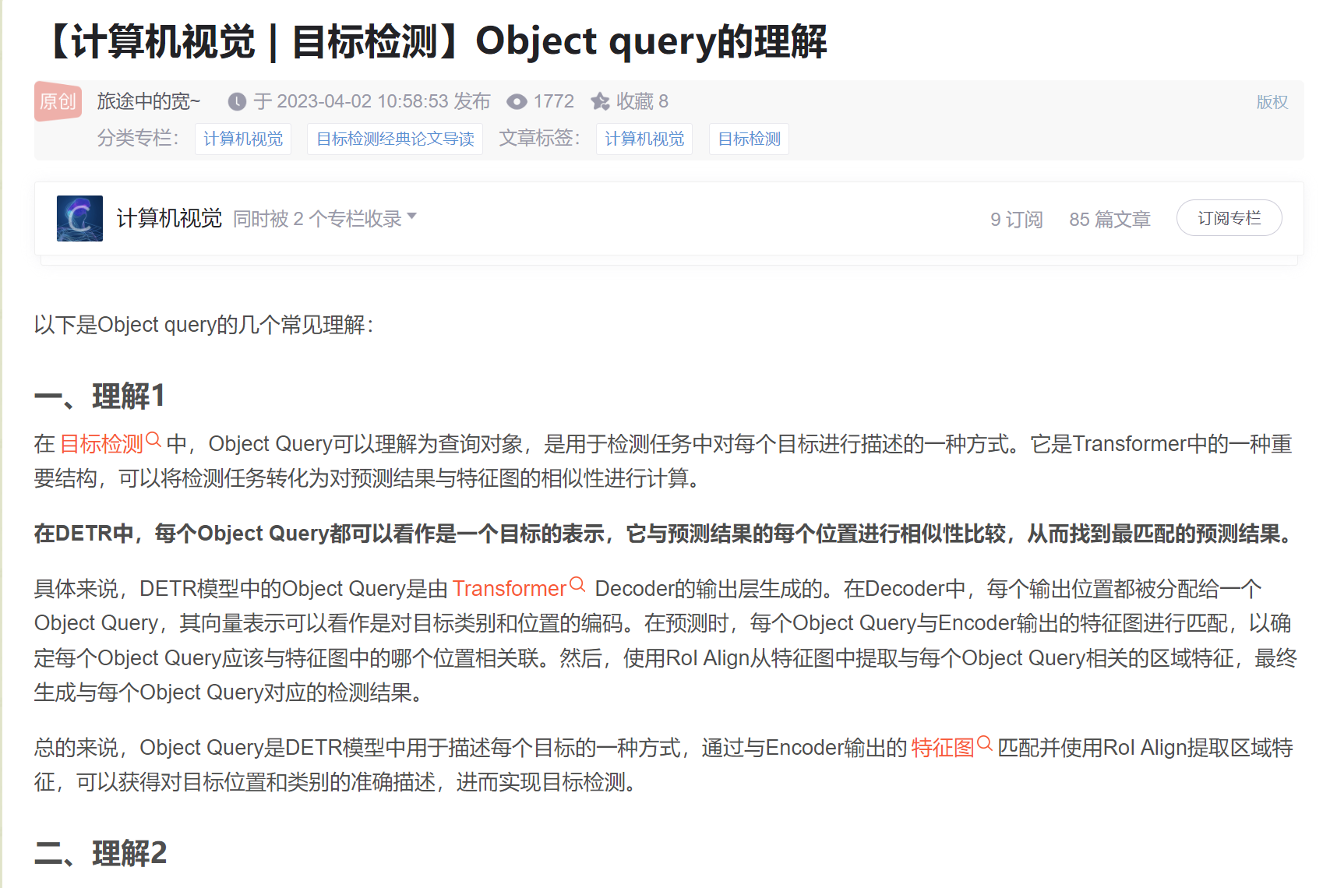Image resolution: width=1330 pixels, height=888 pixels.
Task: Click 收藏 8 favorites text
Action: [x=642, y=101]
